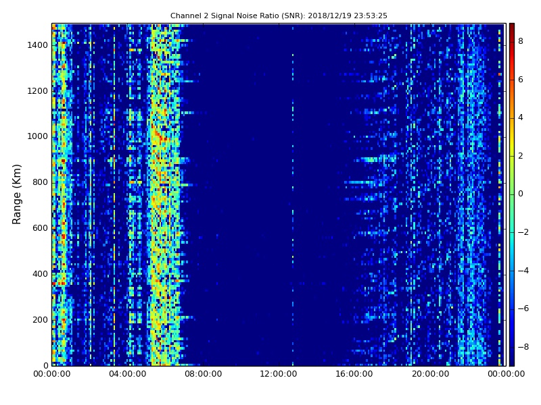
Task: Click the colorbar value −4 label
Action: pyautogui.click(x=523, y=271)
